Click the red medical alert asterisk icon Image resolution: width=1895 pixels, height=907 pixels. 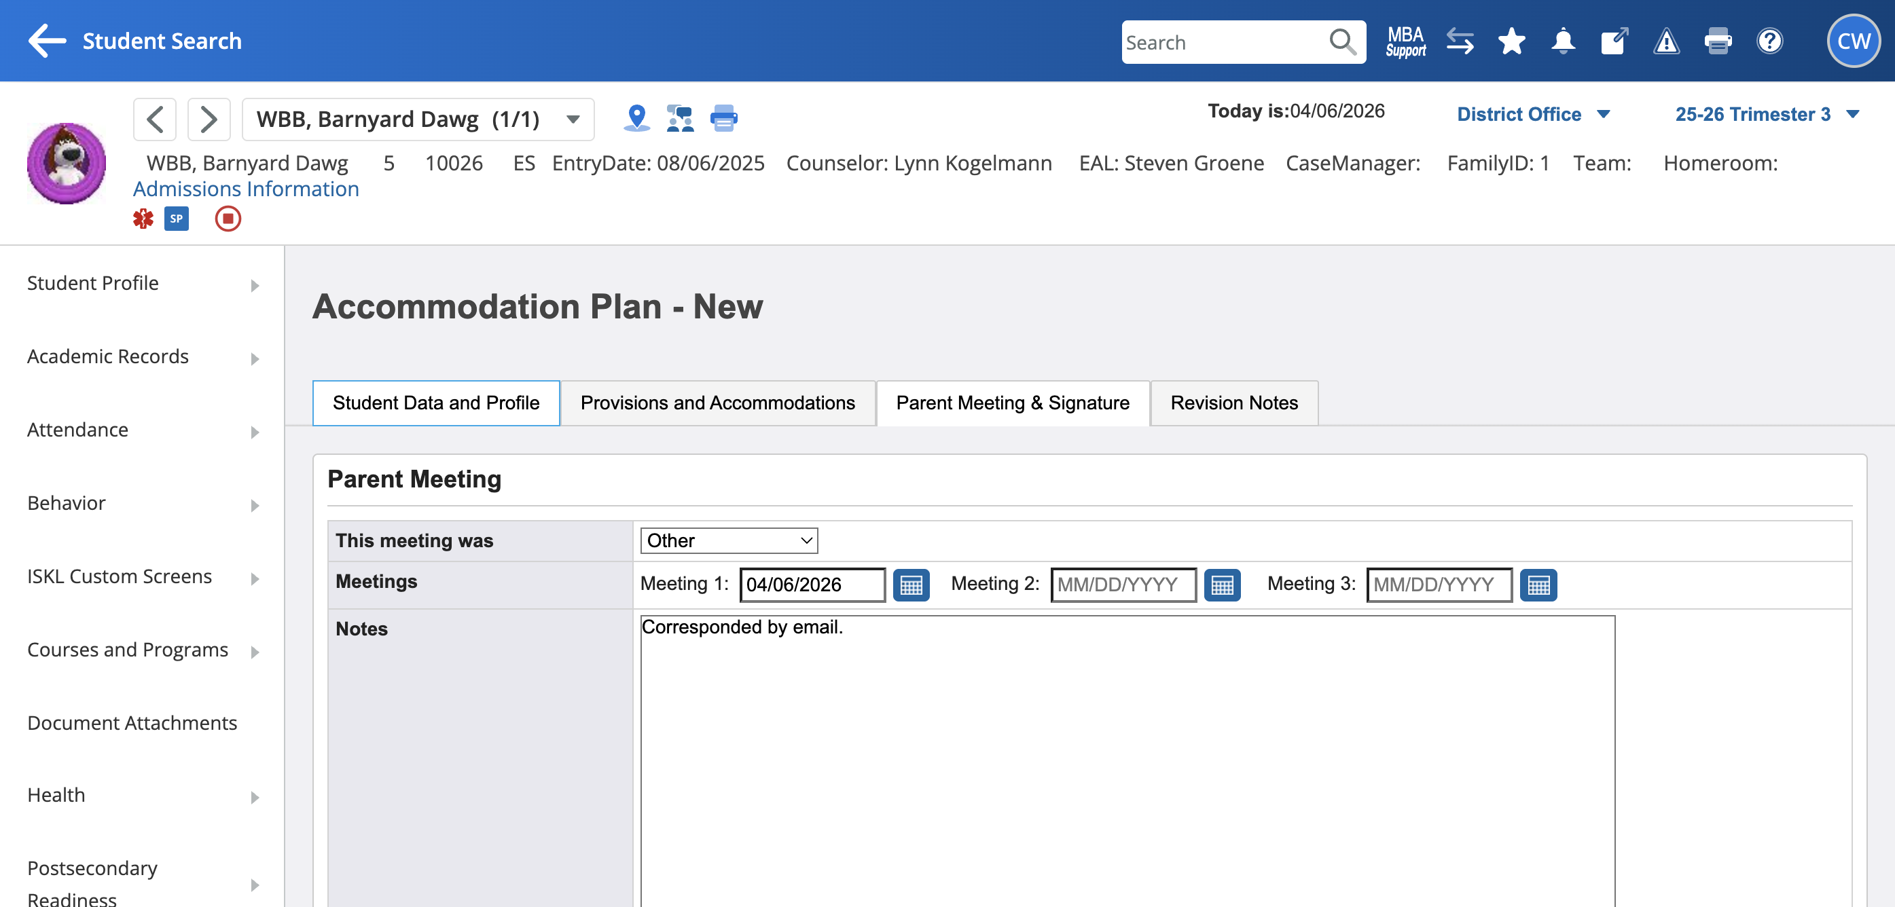pos(143,219)
